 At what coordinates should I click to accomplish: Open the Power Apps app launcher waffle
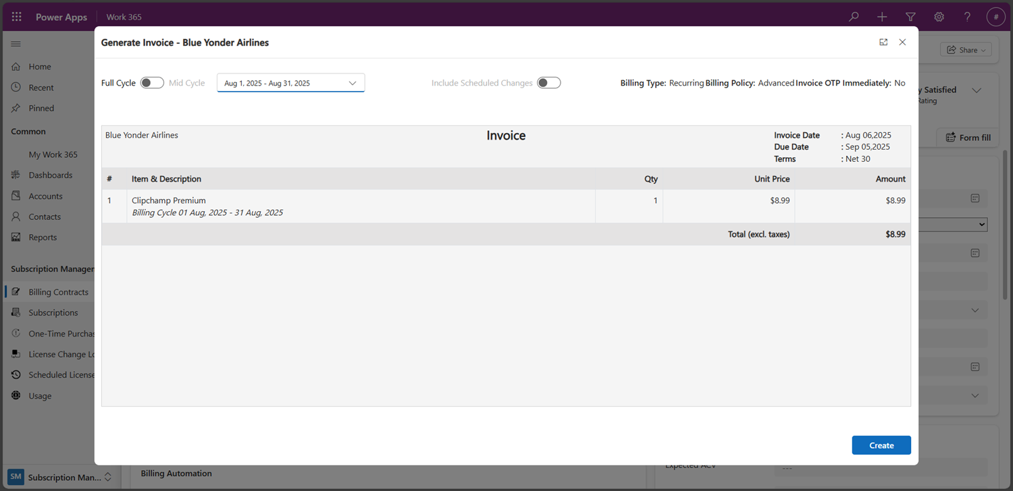tap(17, 17)
